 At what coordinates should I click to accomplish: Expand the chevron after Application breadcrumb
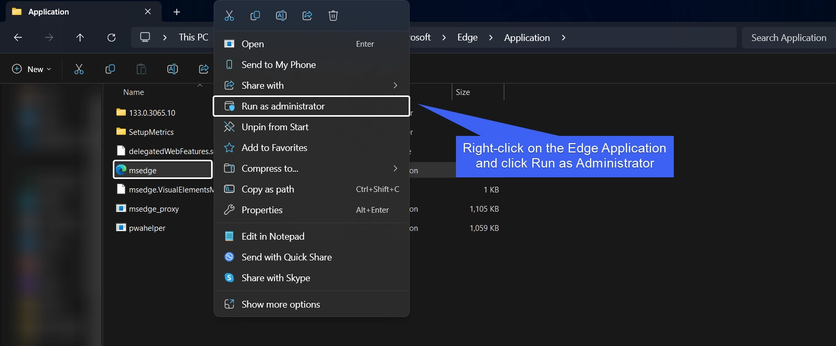coord(564,37)
